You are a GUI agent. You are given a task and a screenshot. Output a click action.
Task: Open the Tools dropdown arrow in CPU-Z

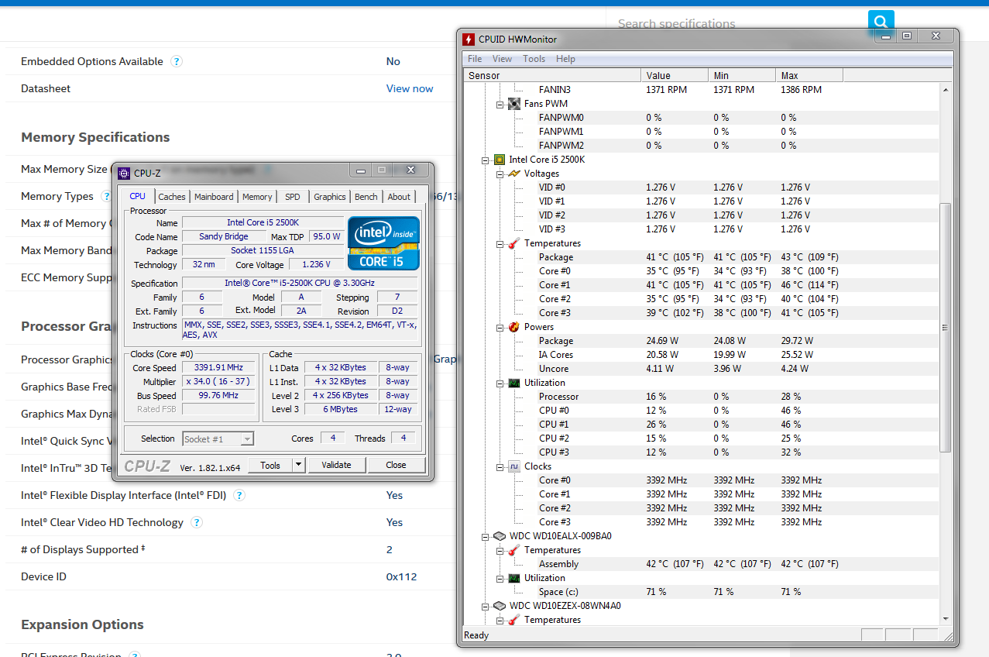tap(298, 465)
